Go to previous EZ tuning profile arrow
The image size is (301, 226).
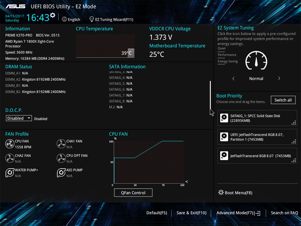[233, 78]
